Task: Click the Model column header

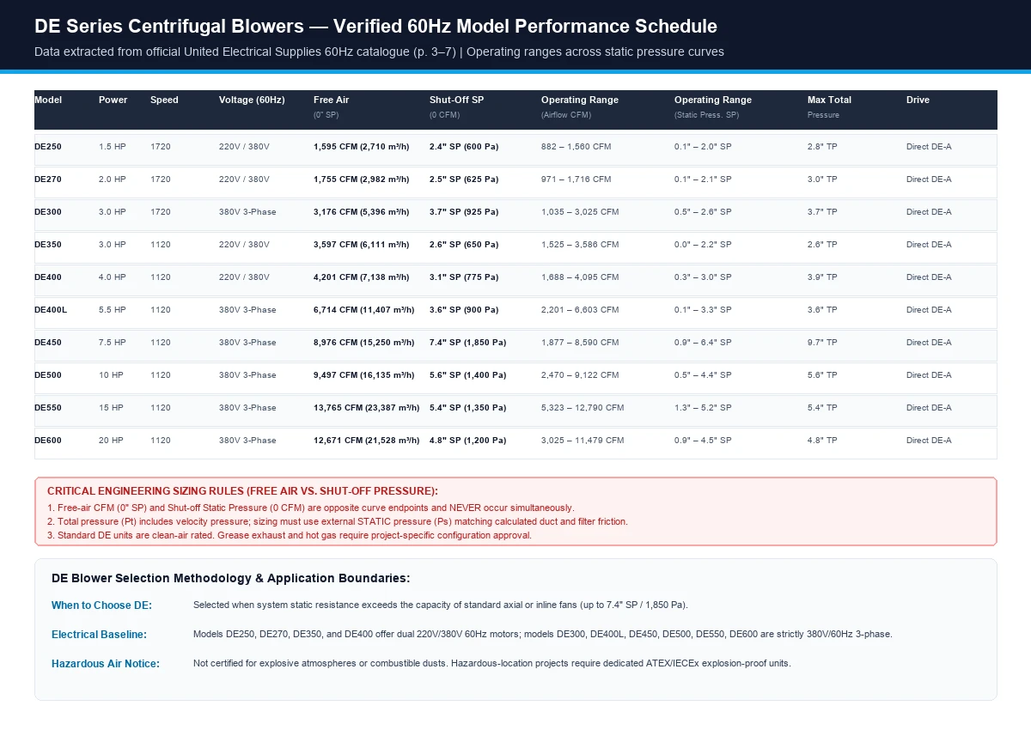Action: tap(48, 100)
